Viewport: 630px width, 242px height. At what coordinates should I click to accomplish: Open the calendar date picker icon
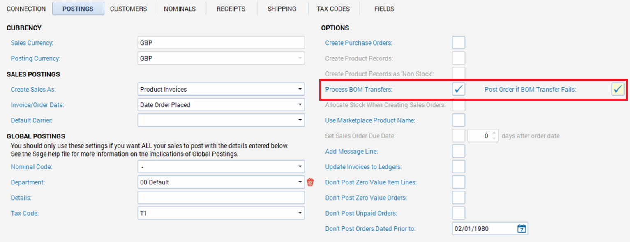(522, 228)
